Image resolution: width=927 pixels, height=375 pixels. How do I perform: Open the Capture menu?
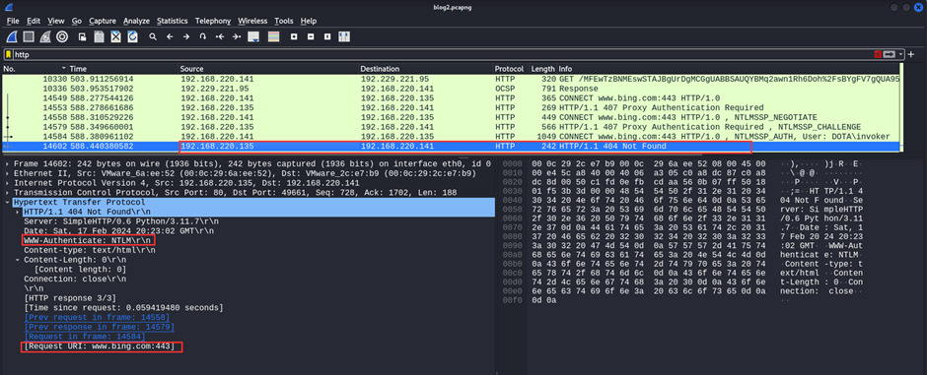point(103,21)
